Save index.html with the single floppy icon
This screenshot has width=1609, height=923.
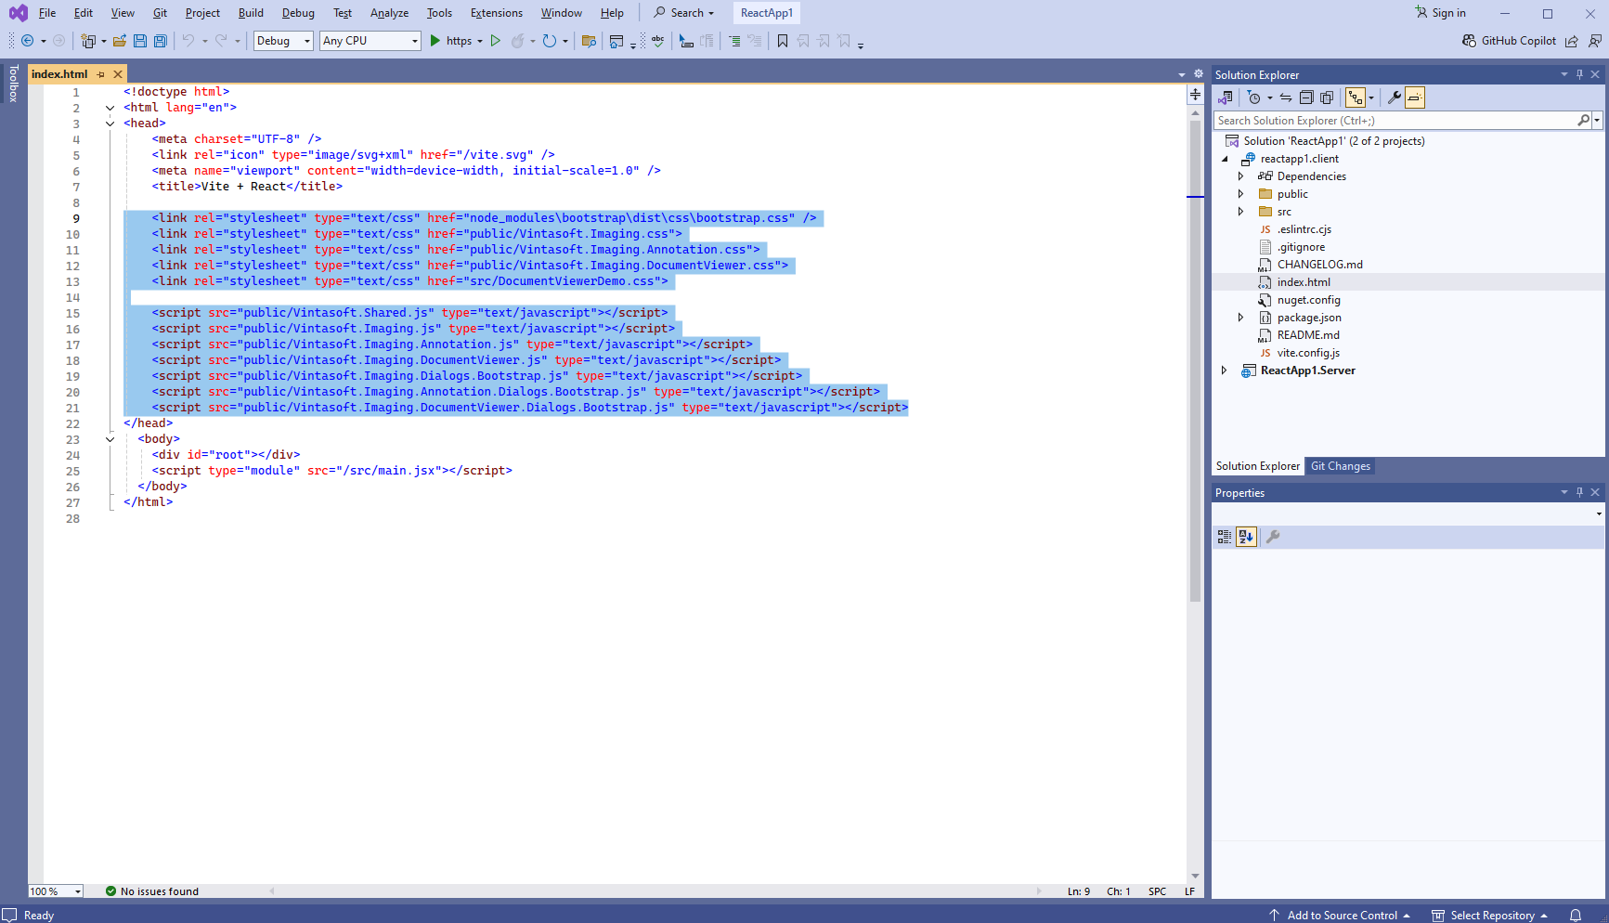tap(140, 41)
